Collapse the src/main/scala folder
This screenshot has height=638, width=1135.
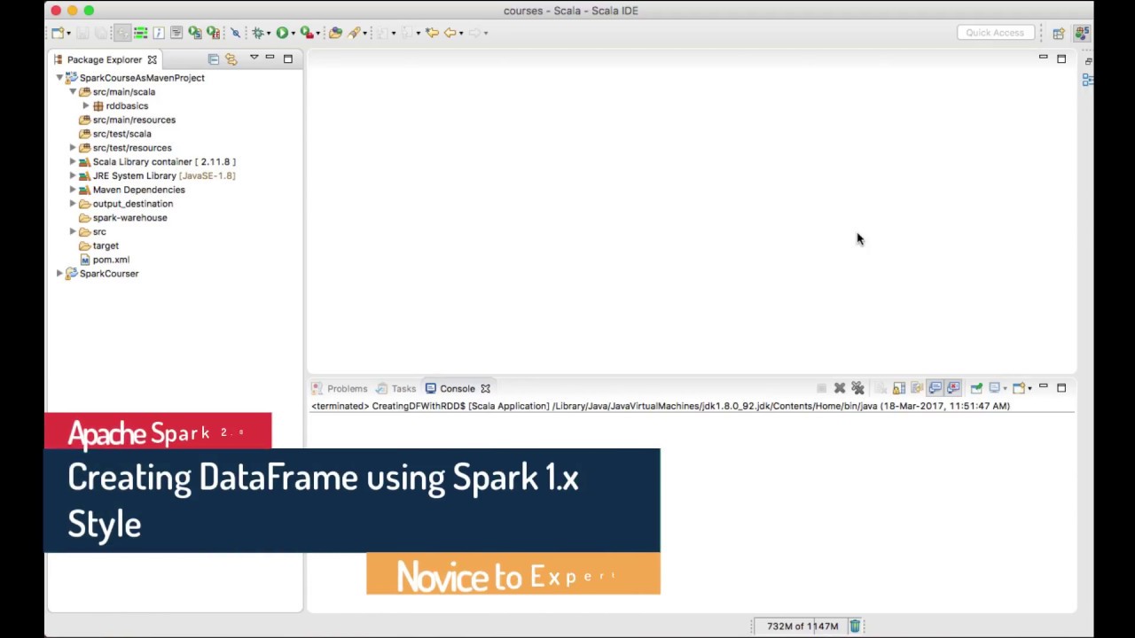click(x=73, y=92)
